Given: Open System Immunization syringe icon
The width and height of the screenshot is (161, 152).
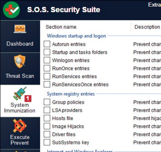Looking at the screenshot, I should [20, 93].
